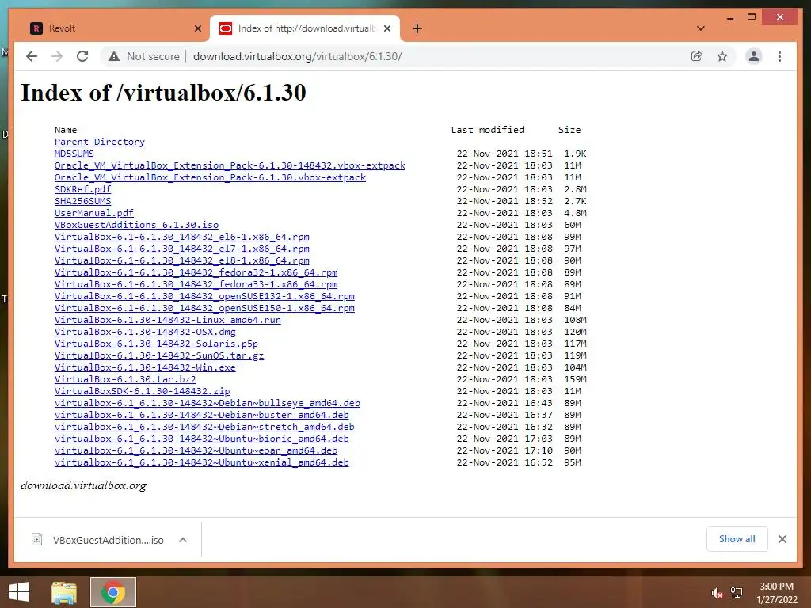The image size is (811, 608).
Task: Click the address bar URL
Action: click(x=298, y=56)
